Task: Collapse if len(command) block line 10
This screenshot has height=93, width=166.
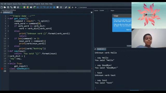Action: pyautogui.click(x=8, y=38)
